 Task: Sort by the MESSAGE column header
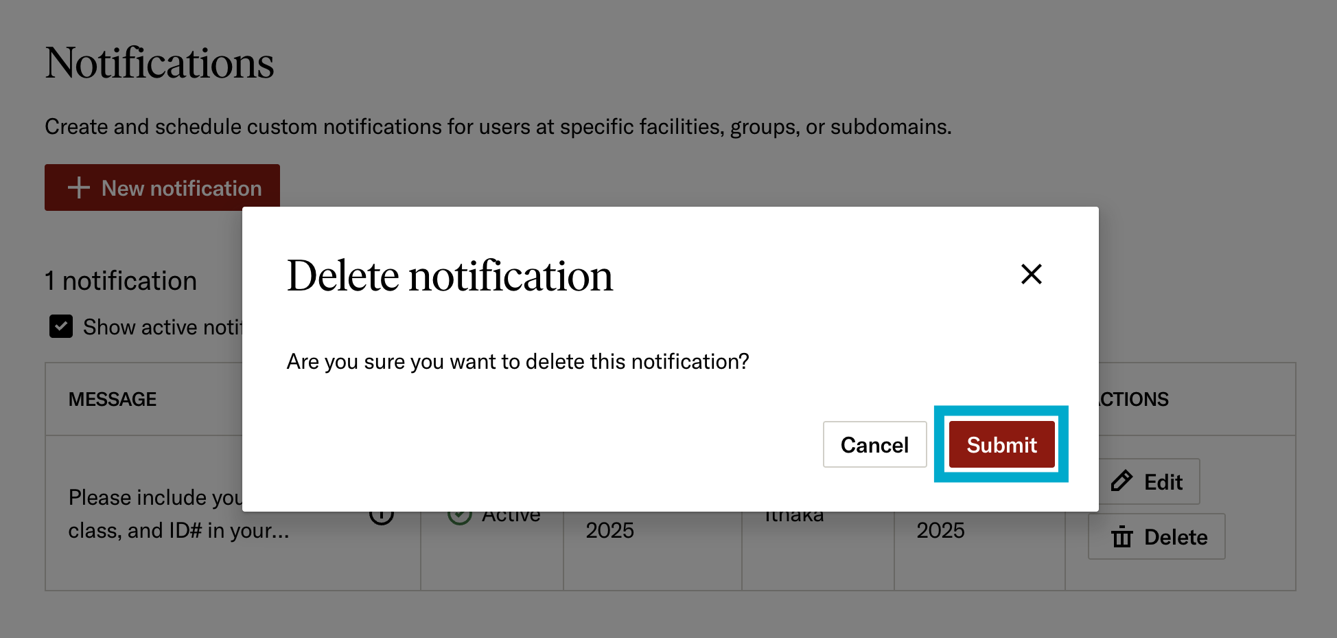coord(113,399)
